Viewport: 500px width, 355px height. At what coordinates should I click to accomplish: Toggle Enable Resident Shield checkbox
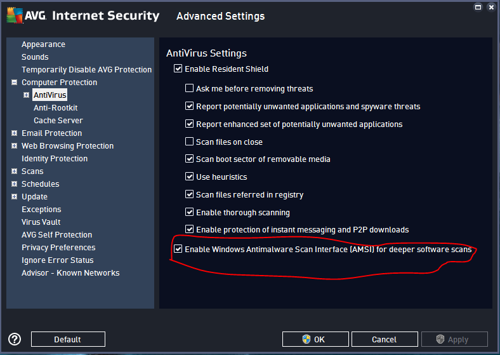[x=178, y=69]
